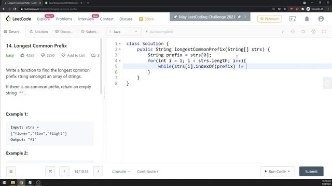332x186 pixels.
Task: Pick a random problem with the shuffle icon
Action: tap(50, 171)
